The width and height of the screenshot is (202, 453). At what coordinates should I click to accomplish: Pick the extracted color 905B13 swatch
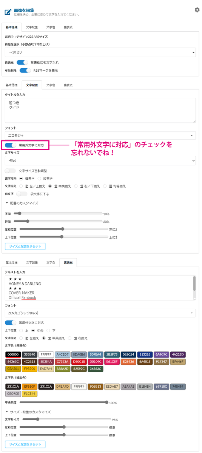click(95, 387)
